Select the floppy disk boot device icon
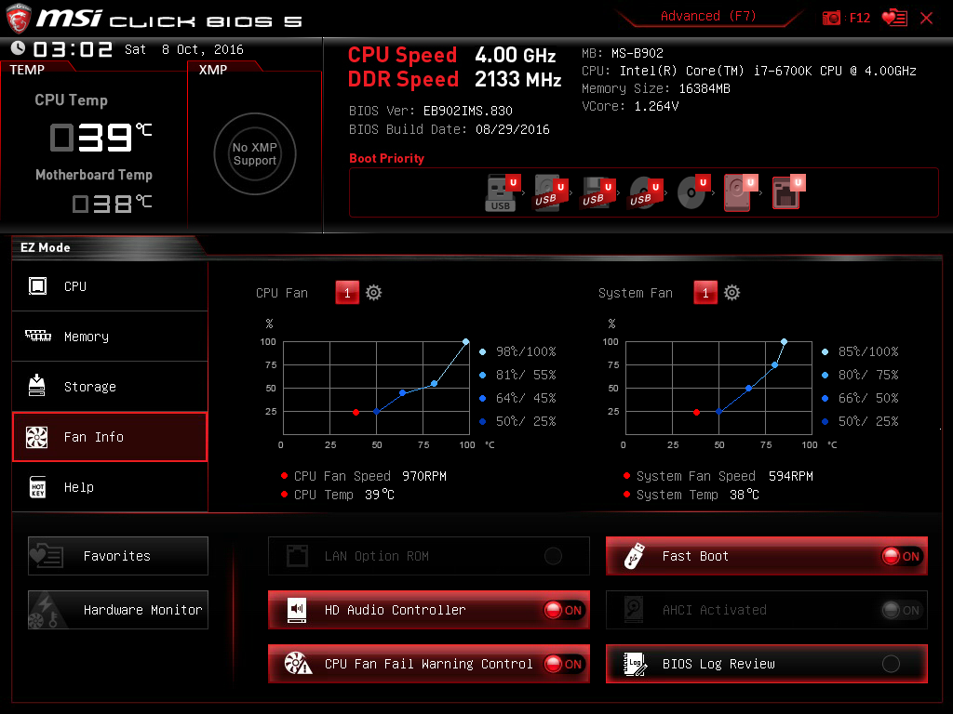The height and width of the screenshot is (714, 953). pyautogui.click(x=788, y=192)
